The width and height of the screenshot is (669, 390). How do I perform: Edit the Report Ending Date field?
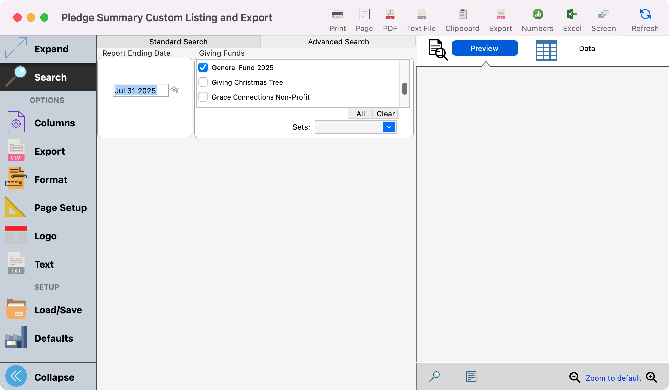140,90
